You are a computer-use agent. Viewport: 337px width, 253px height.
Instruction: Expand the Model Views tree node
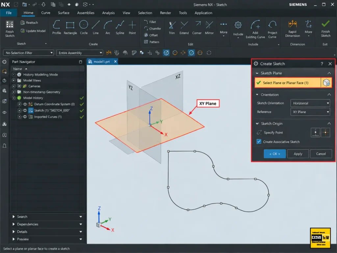(13, 80)
